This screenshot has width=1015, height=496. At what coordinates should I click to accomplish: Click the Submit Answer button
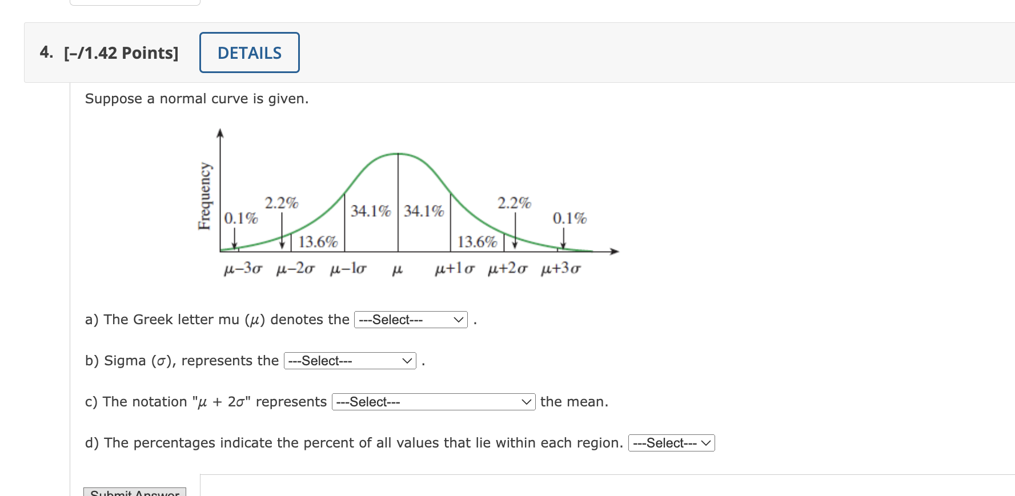coord(134,492)
